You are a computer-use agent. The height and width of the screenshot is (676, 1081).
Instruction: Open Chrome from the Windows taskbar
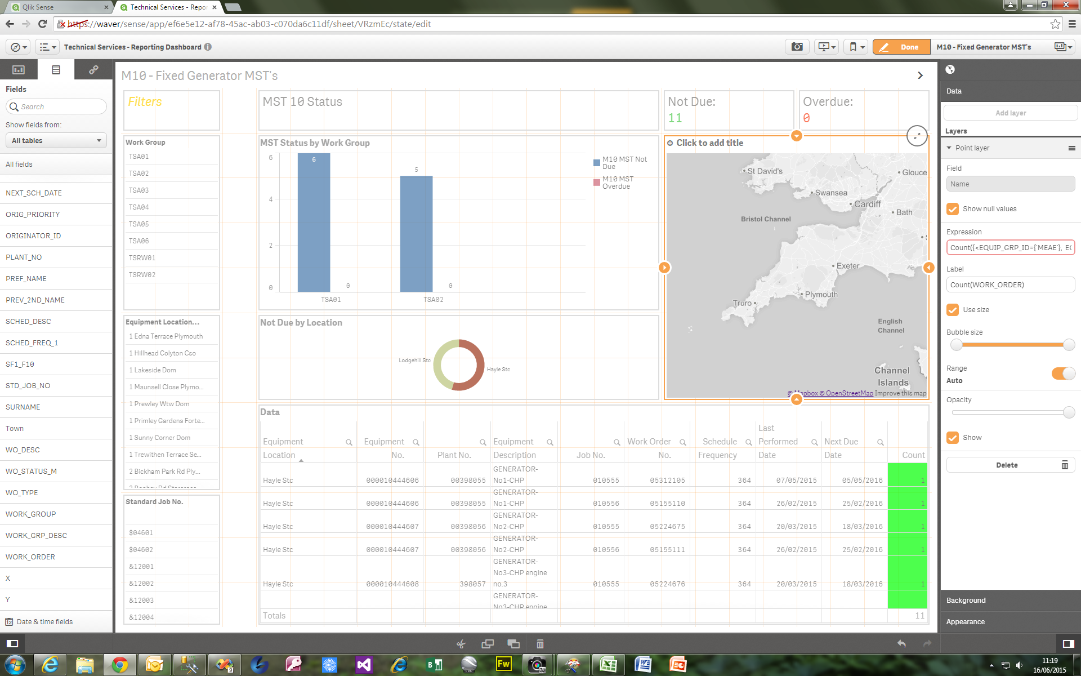coord(119,665)
